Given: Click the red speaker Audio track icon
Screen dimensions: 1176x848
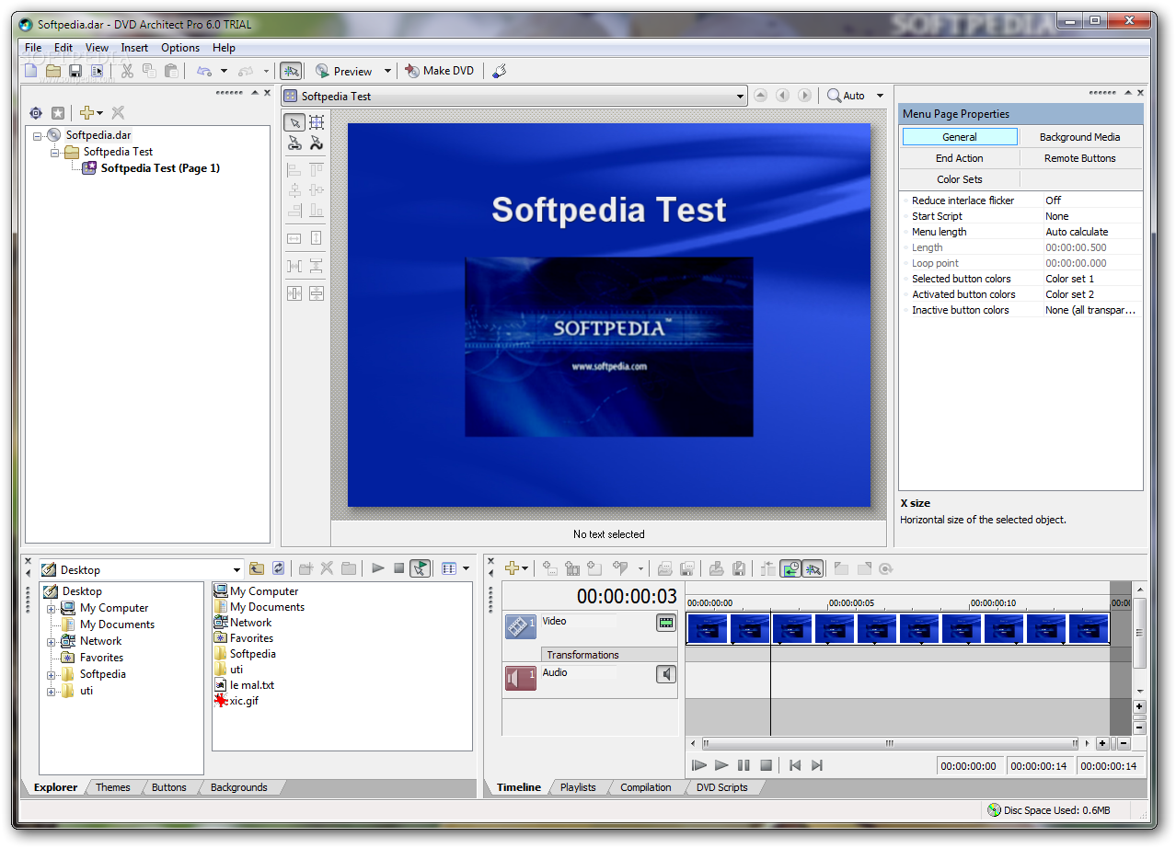Looking at the screenshot, I should point(521,678).
